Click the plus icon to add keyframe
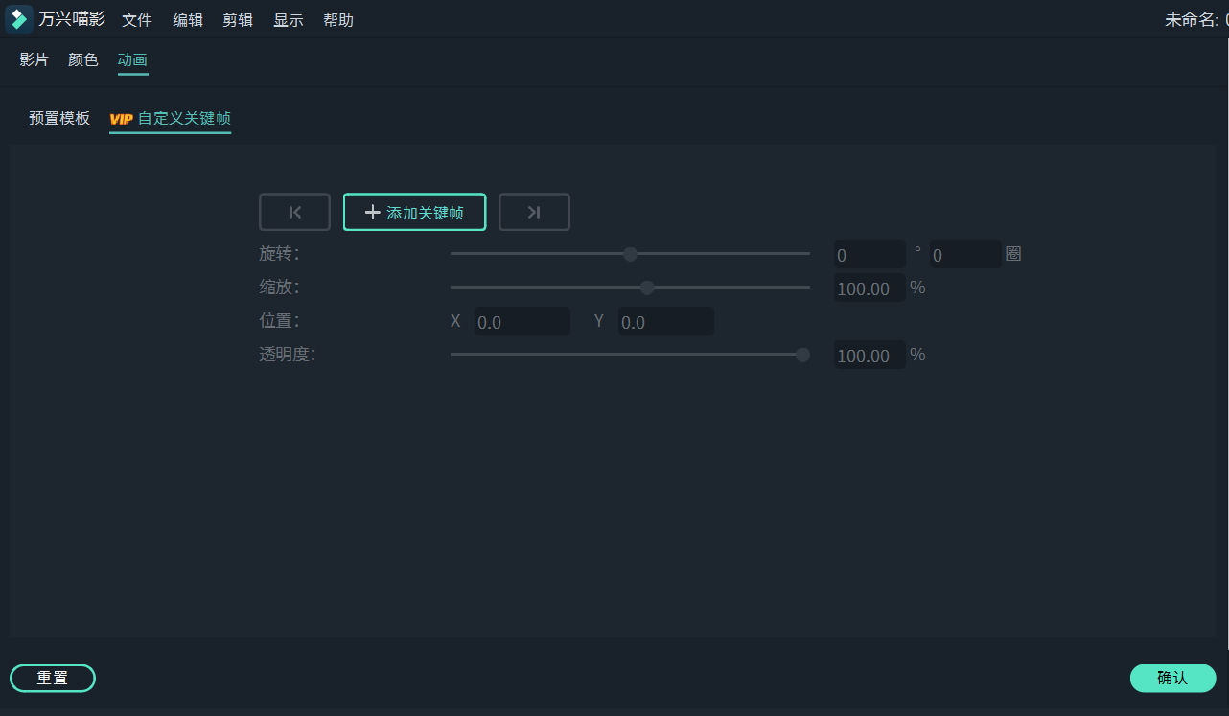 (373, 212)
